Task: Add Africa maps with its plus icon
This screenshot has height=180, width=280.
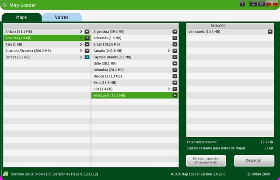Action: click(87, 32)
